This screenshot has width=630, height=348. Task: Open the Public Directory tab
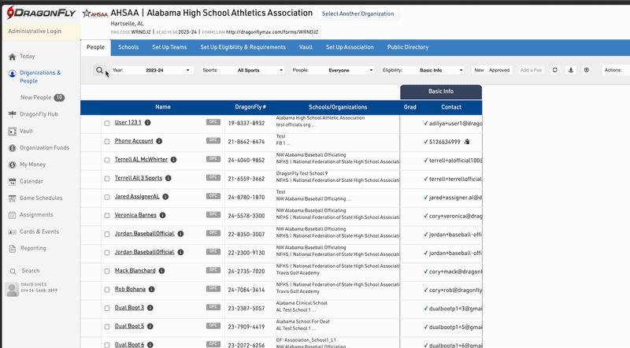coord(407,47)
